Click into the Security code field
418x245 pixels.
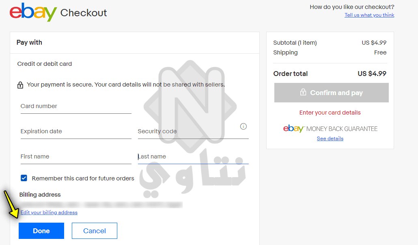coord(193,132)
